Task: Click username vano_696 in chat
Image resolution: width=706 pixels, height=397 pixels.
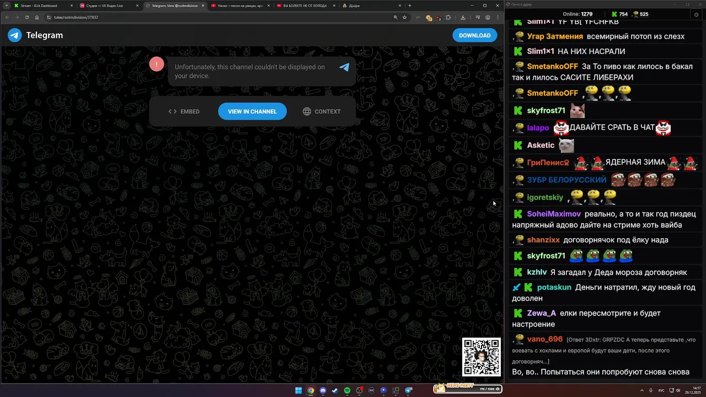Action: (545, 339)
